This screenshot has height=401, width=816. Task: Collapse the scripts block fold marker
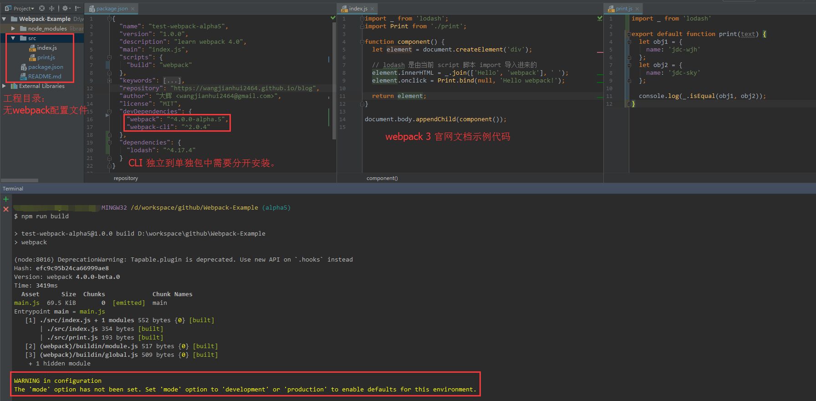click(x=109, y=57)
